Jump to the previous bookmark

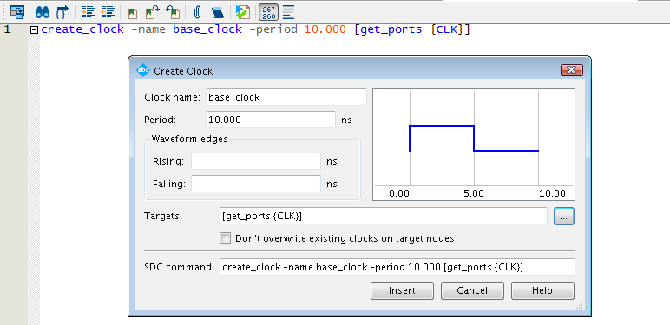click(x=173, y=12)
